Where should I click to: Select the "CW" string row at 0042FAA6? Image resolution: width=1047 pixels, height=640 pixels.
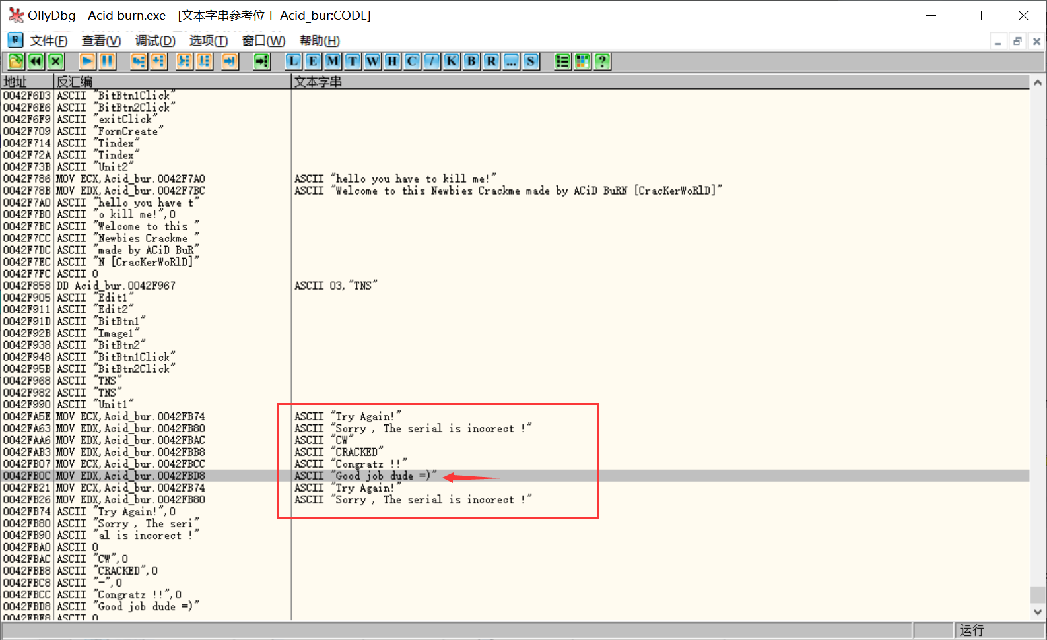point(515,440)
